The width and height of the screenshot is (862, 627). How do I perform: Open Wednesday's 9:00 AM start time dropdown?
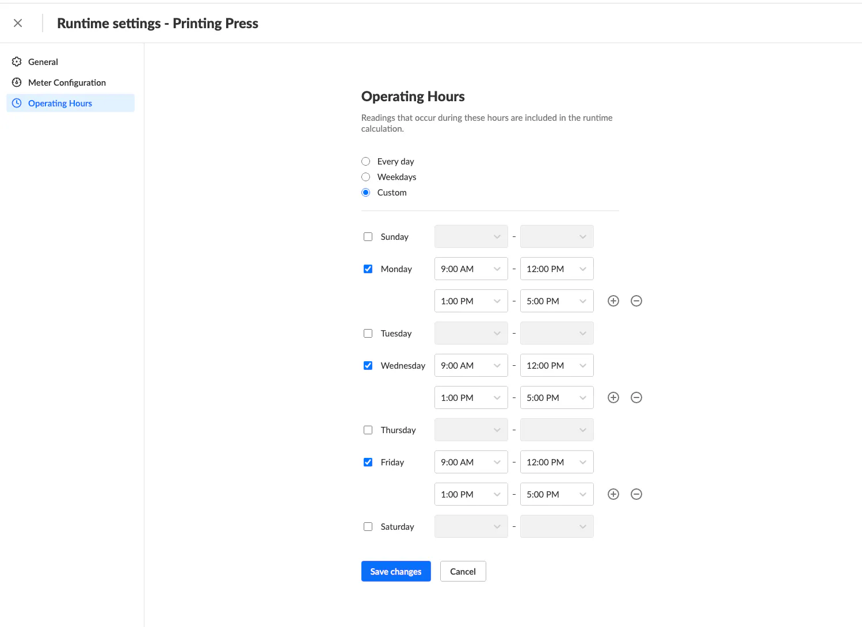point(471,365)
